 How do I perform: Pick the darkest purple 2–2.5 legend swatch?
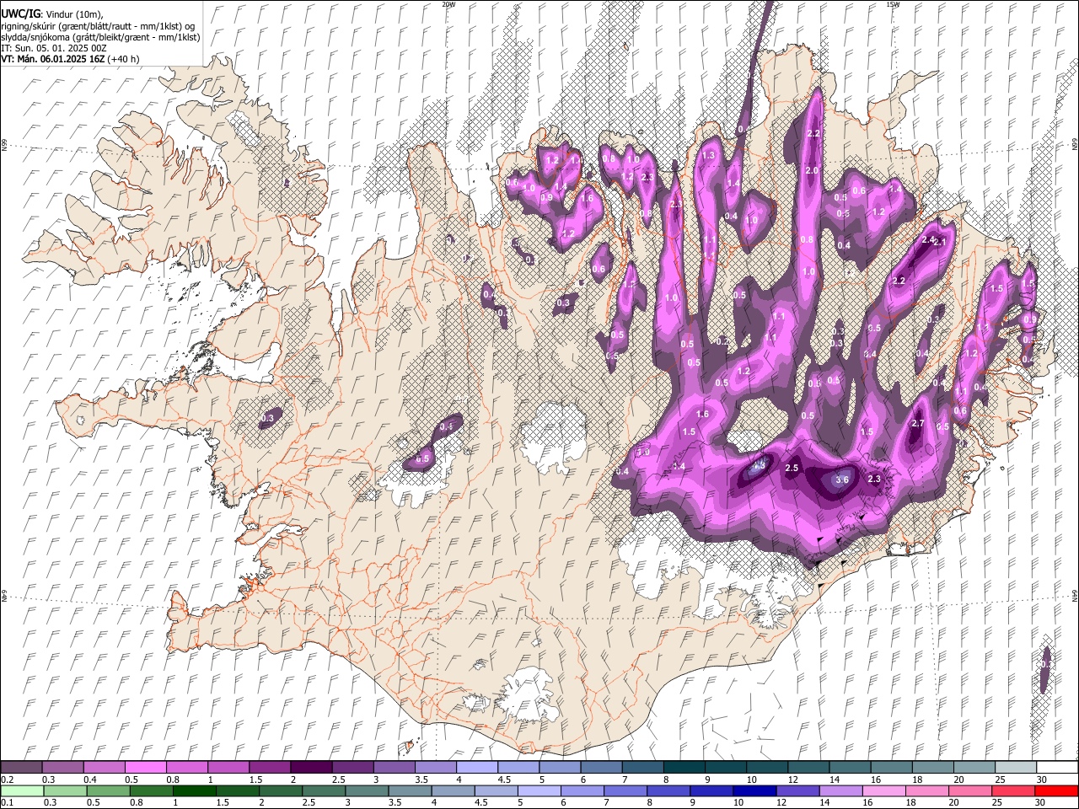[x=311, y=768]
